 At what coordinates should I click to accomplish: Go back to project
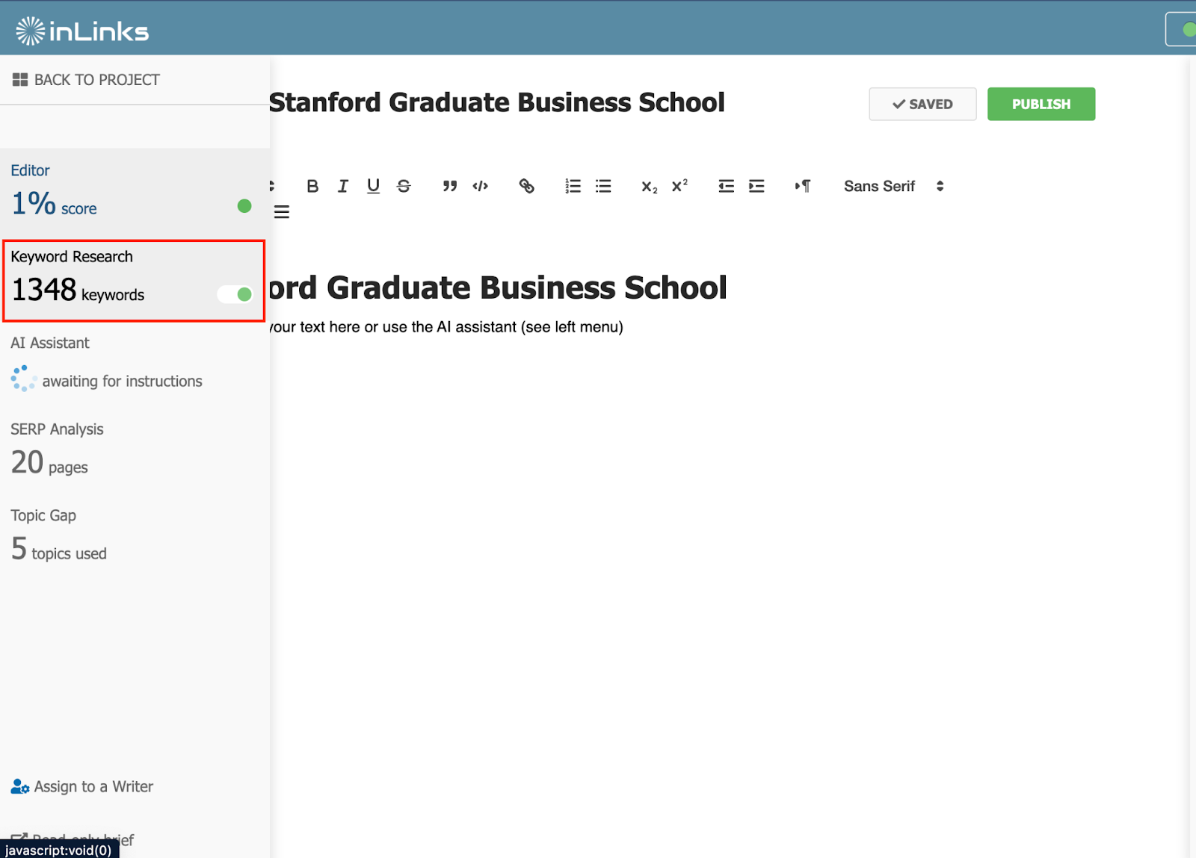86,79
